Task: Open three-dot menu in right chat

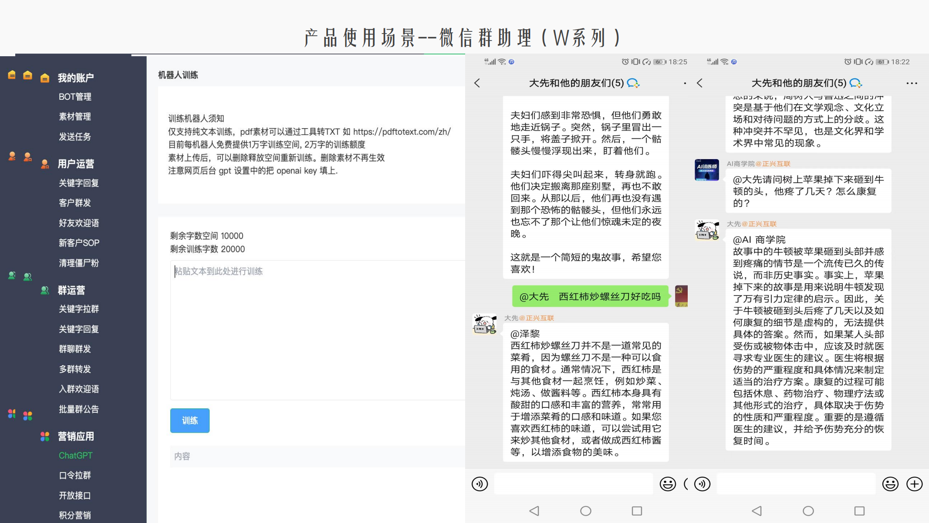Action: tap(912, 83)
